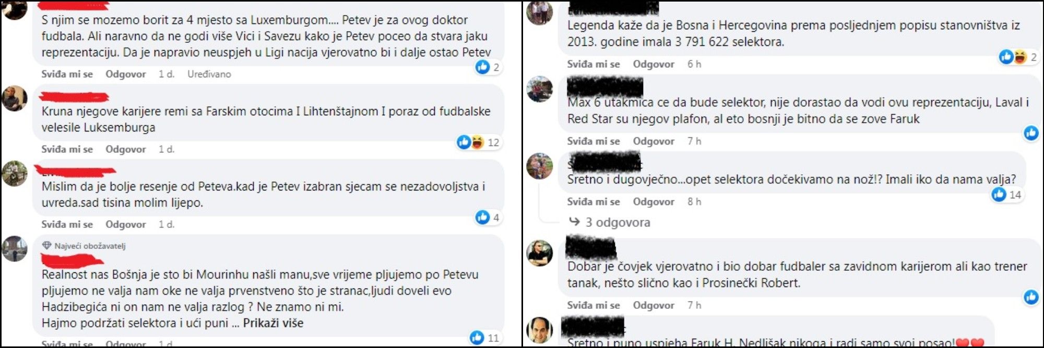Open the like reaction on the Max 6 utakmica comment
This screenshot has height=348, width=1044.
point(1031,133)
